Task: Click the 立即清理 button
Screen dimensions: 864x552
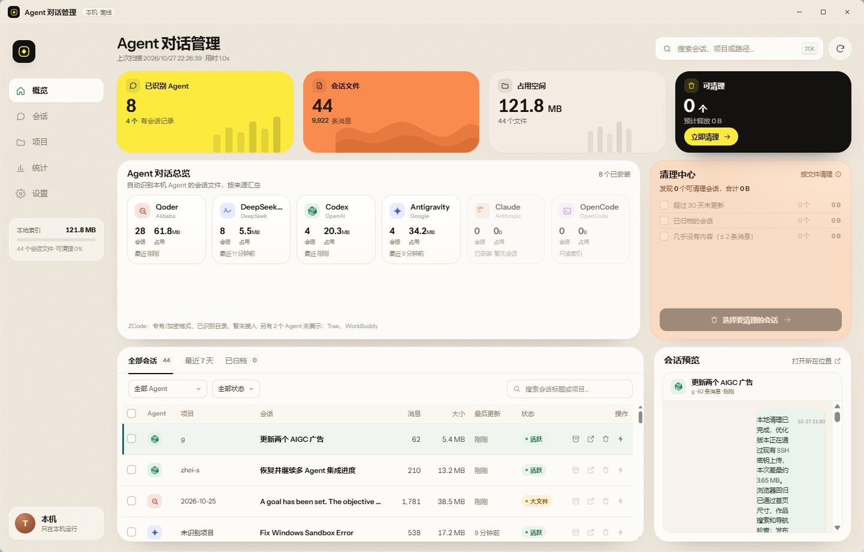Action: coord(711,137)
